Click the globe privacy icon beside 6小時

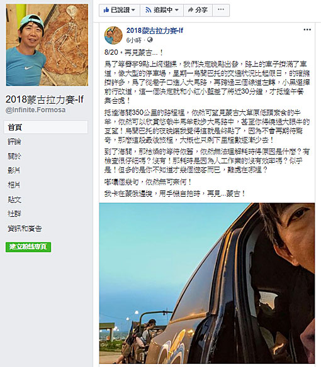[150, 40]
